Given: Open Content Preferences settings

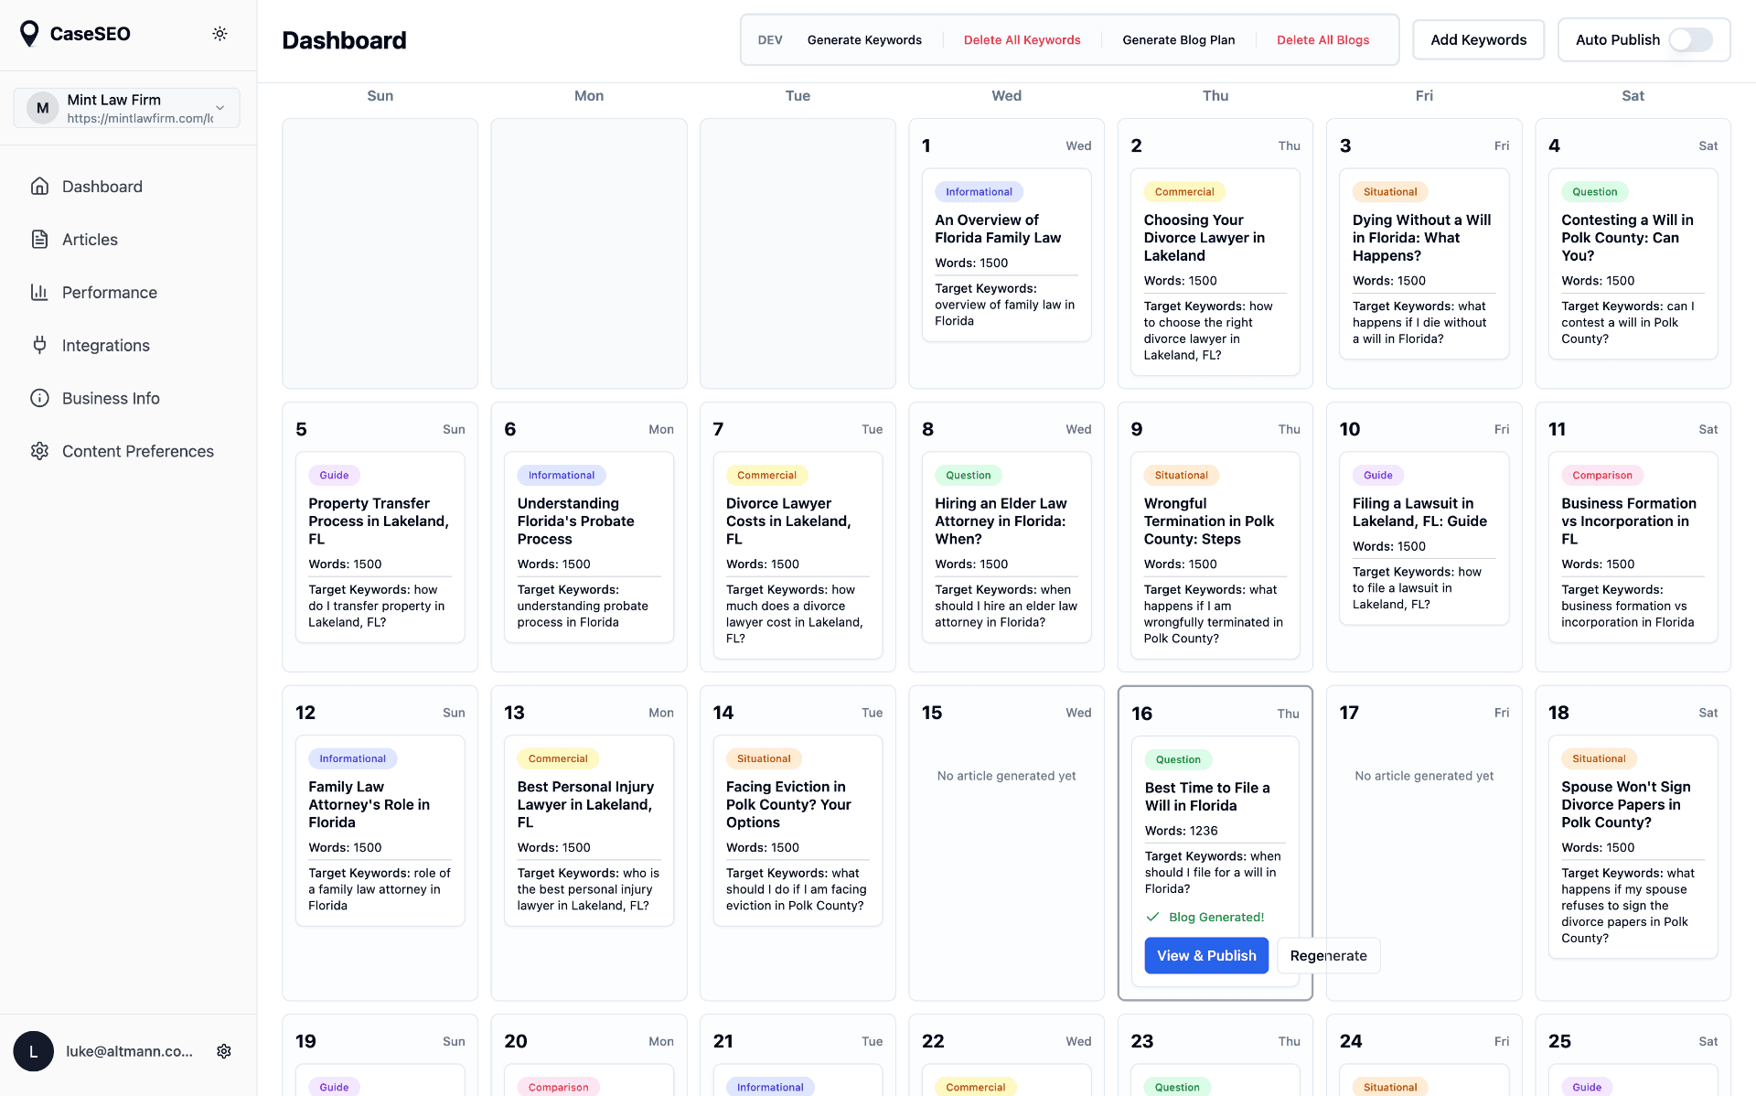Looking at the screenshot, I should click(x=137, y=451).
